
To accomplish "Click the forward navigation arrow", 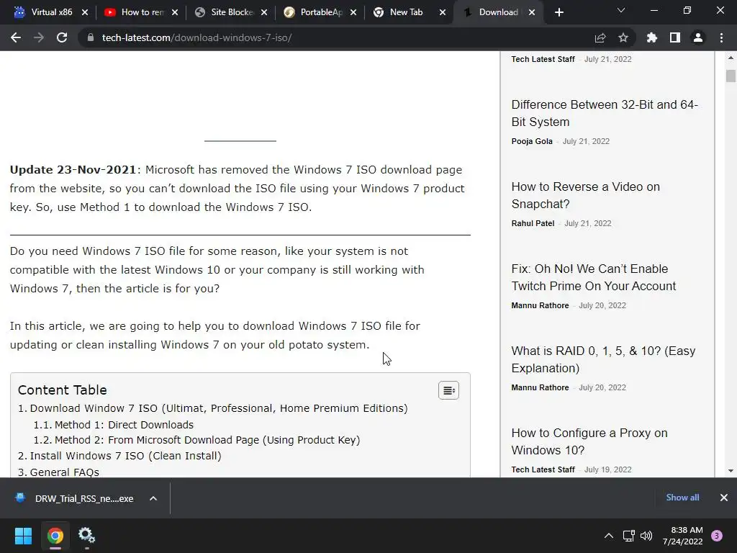I will point(39,37).
